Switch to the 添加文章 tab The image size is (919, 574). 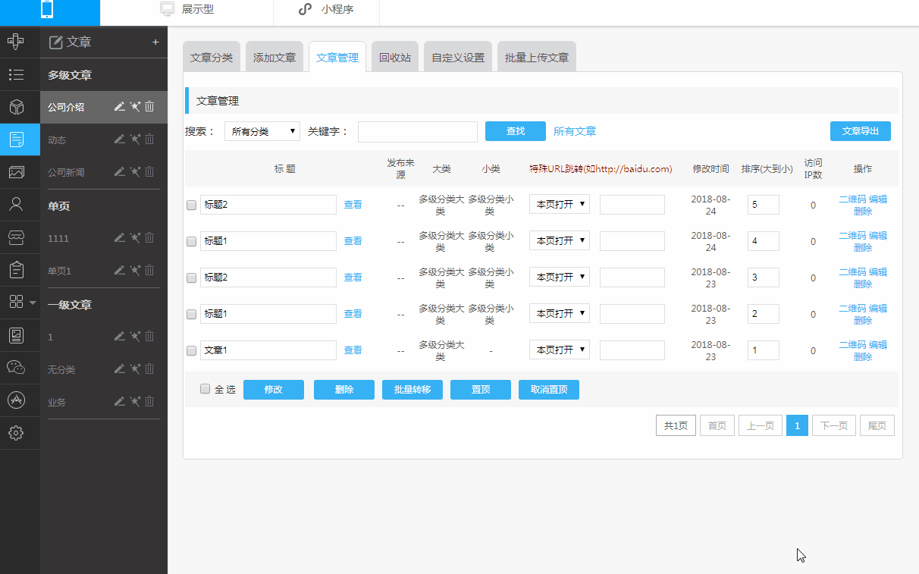tap(274, 57)
